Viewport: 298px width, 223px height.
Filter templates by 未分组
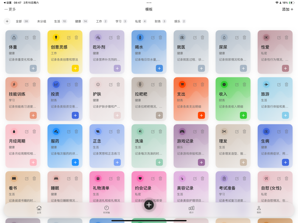point(42,21)
